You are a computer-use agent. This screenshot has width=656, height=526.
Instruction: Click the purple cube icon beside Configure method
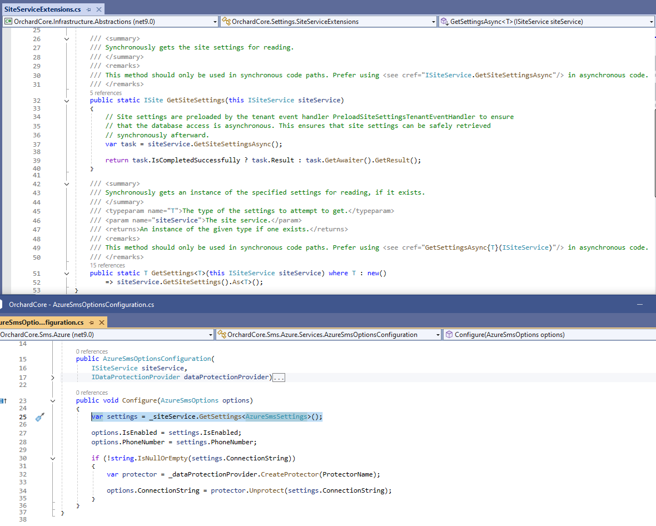tap(449, 334)
